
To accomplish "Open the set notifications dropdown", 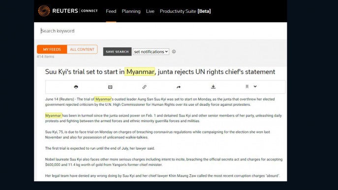I will click(151, 52).
